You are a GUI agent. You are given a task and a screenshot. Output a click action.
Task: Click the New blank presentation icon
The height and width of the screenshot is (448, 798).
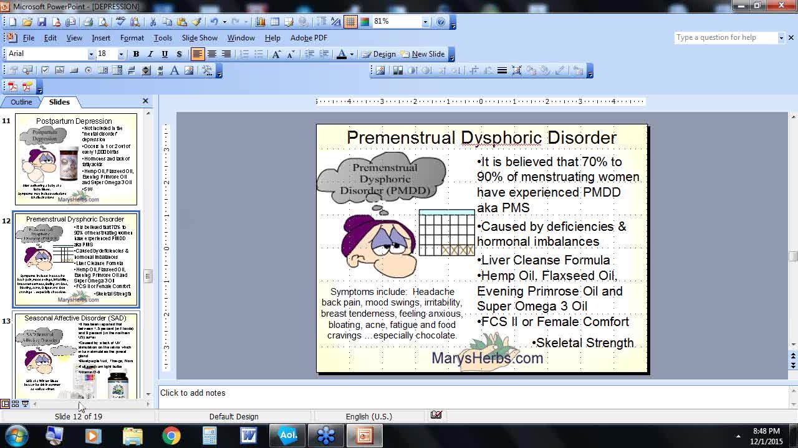click(12, 22)
